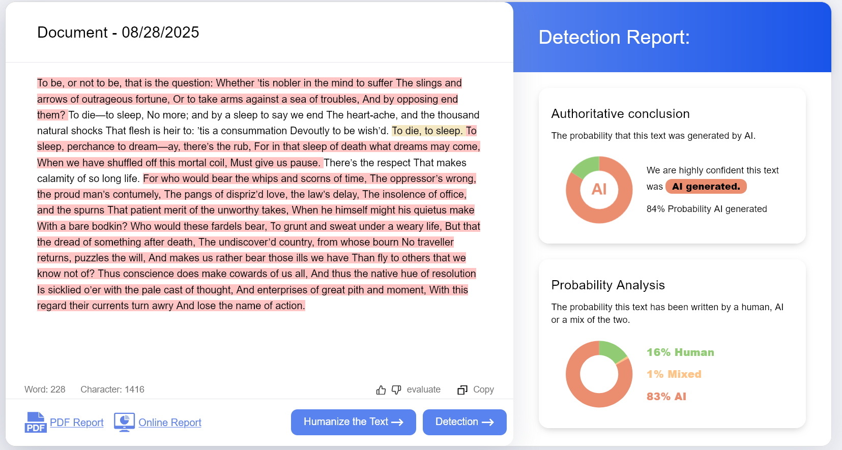The width and height of the screenshot is (842, 450).
Task: Click the 83% AI legend entry
Action: [666, 397]
